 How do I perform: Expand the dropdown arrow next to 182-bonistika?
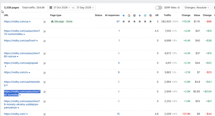[20, 95]
